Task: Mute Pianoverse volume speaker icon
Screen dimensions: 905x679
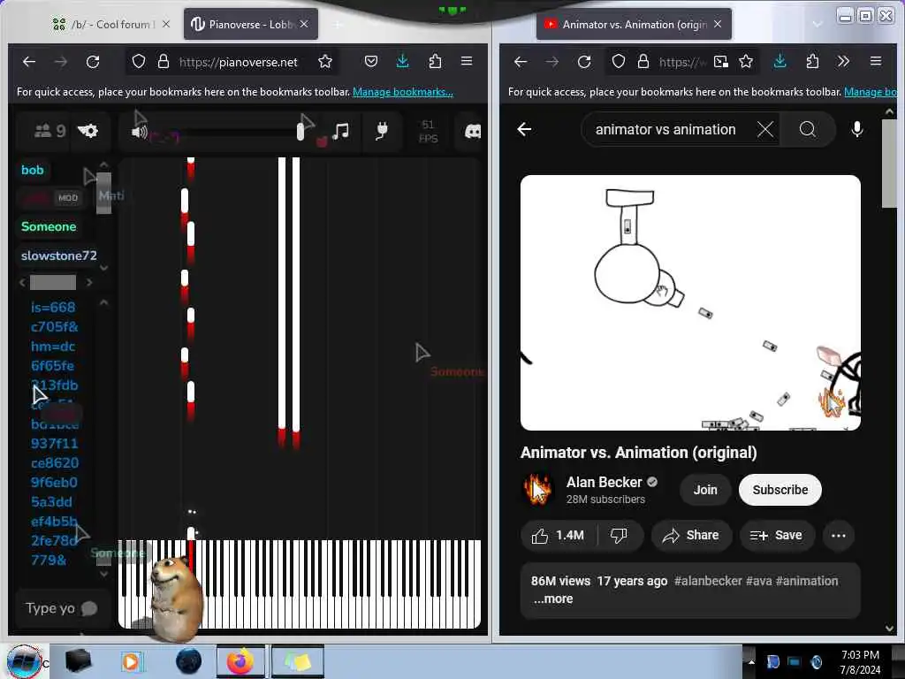Action: tap(139, 133)
